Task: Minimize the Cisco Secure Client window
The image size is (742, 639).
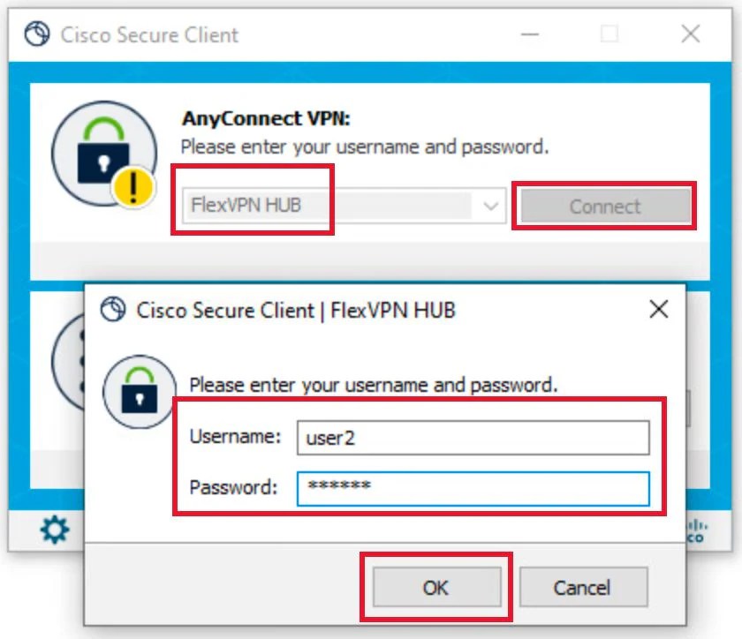Action: pos(528,34)
